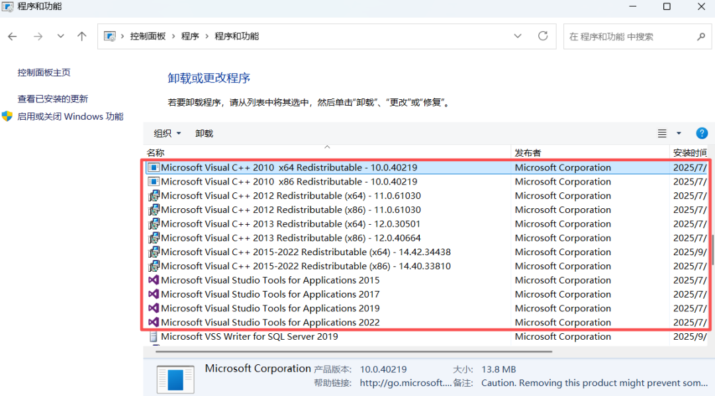
Task: Click the search magnifier icon
Action: [700, 36]
